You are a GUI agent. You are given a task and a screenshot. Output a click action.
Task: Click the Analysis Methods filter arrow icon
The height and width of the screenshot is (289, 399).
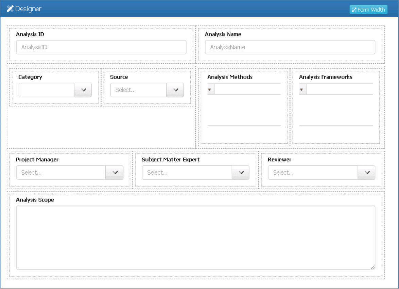click(x=210, y=89)
